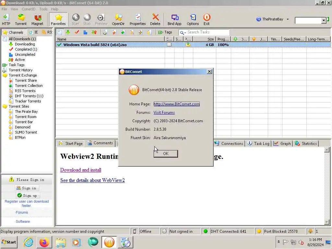This screenshot has width=332, height=249.
Task: Sort by the Size column header
Action: click(205, 39)
